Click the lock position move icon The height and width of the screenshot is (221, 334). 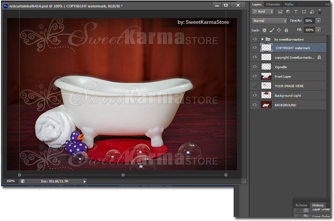pyautogui.click(x=279, y=30)
